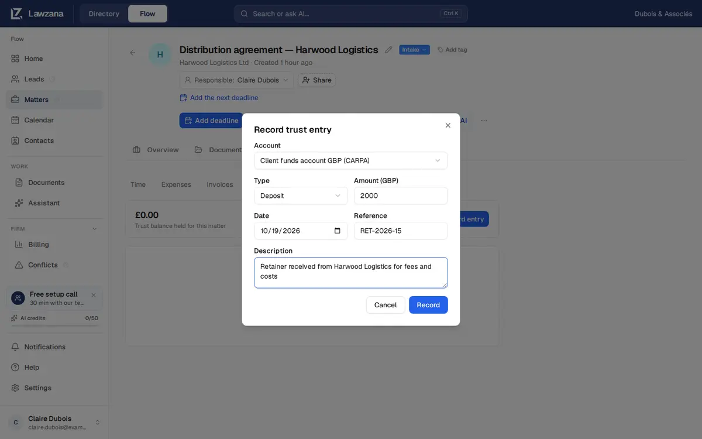Click the Help question mark icon
This screenshot has width=702, height=439.
pos(15,368)
